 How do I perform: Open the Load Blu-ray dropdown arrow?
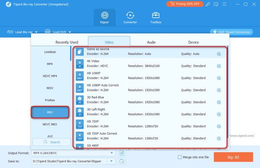(36, 32)
